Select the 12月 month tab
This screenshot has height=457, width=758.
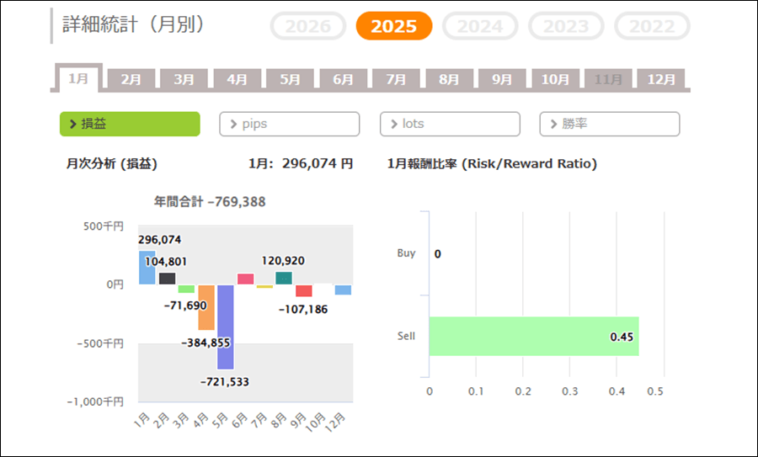(x=661, y=80)
